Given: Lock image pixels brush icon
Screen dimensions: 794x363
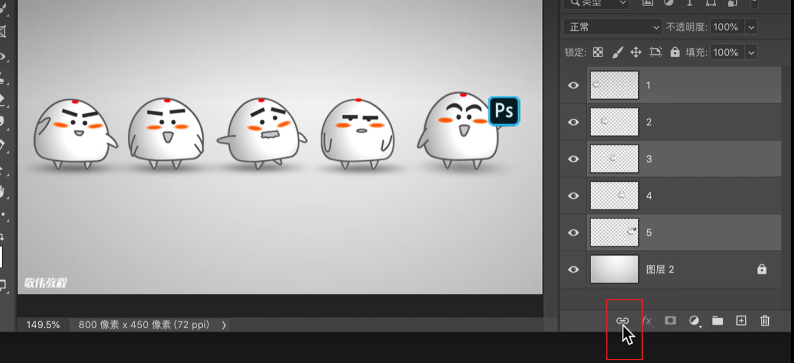Looking at the screenshot, I should pos(617,52).
